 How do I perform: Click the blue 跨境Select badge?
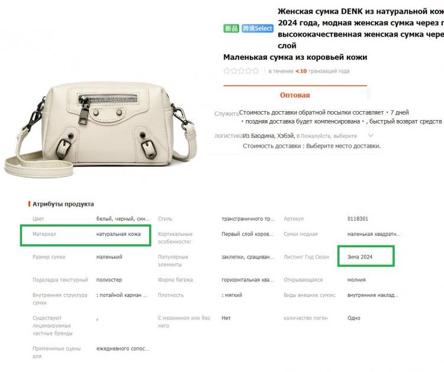click(258, 28)
